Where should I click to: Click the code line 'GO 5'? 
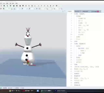[80, 28]
